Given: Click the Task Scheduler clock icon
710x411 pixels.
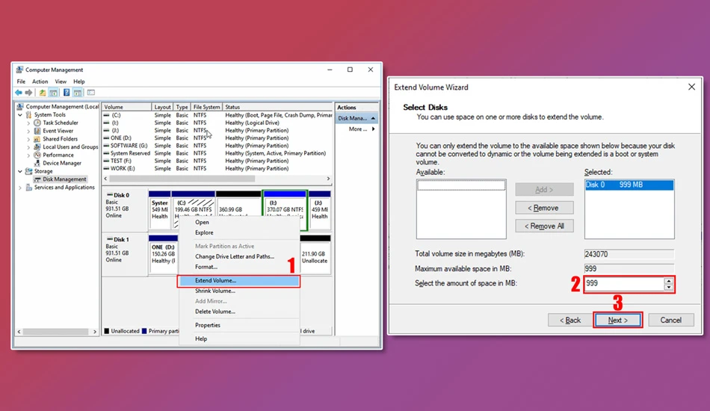Looking at the screenshot, I should tap(37, 123).
